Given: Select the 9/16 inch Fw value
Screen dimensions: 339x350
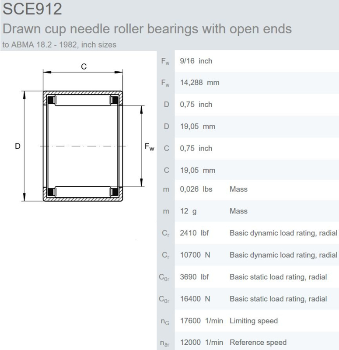Looking at the screenshot, I should [196, 61].
